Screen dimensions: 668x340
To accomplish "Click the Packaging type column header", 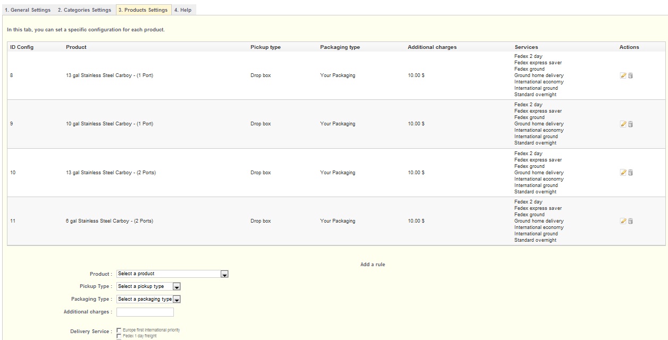I will coord(340,47).
